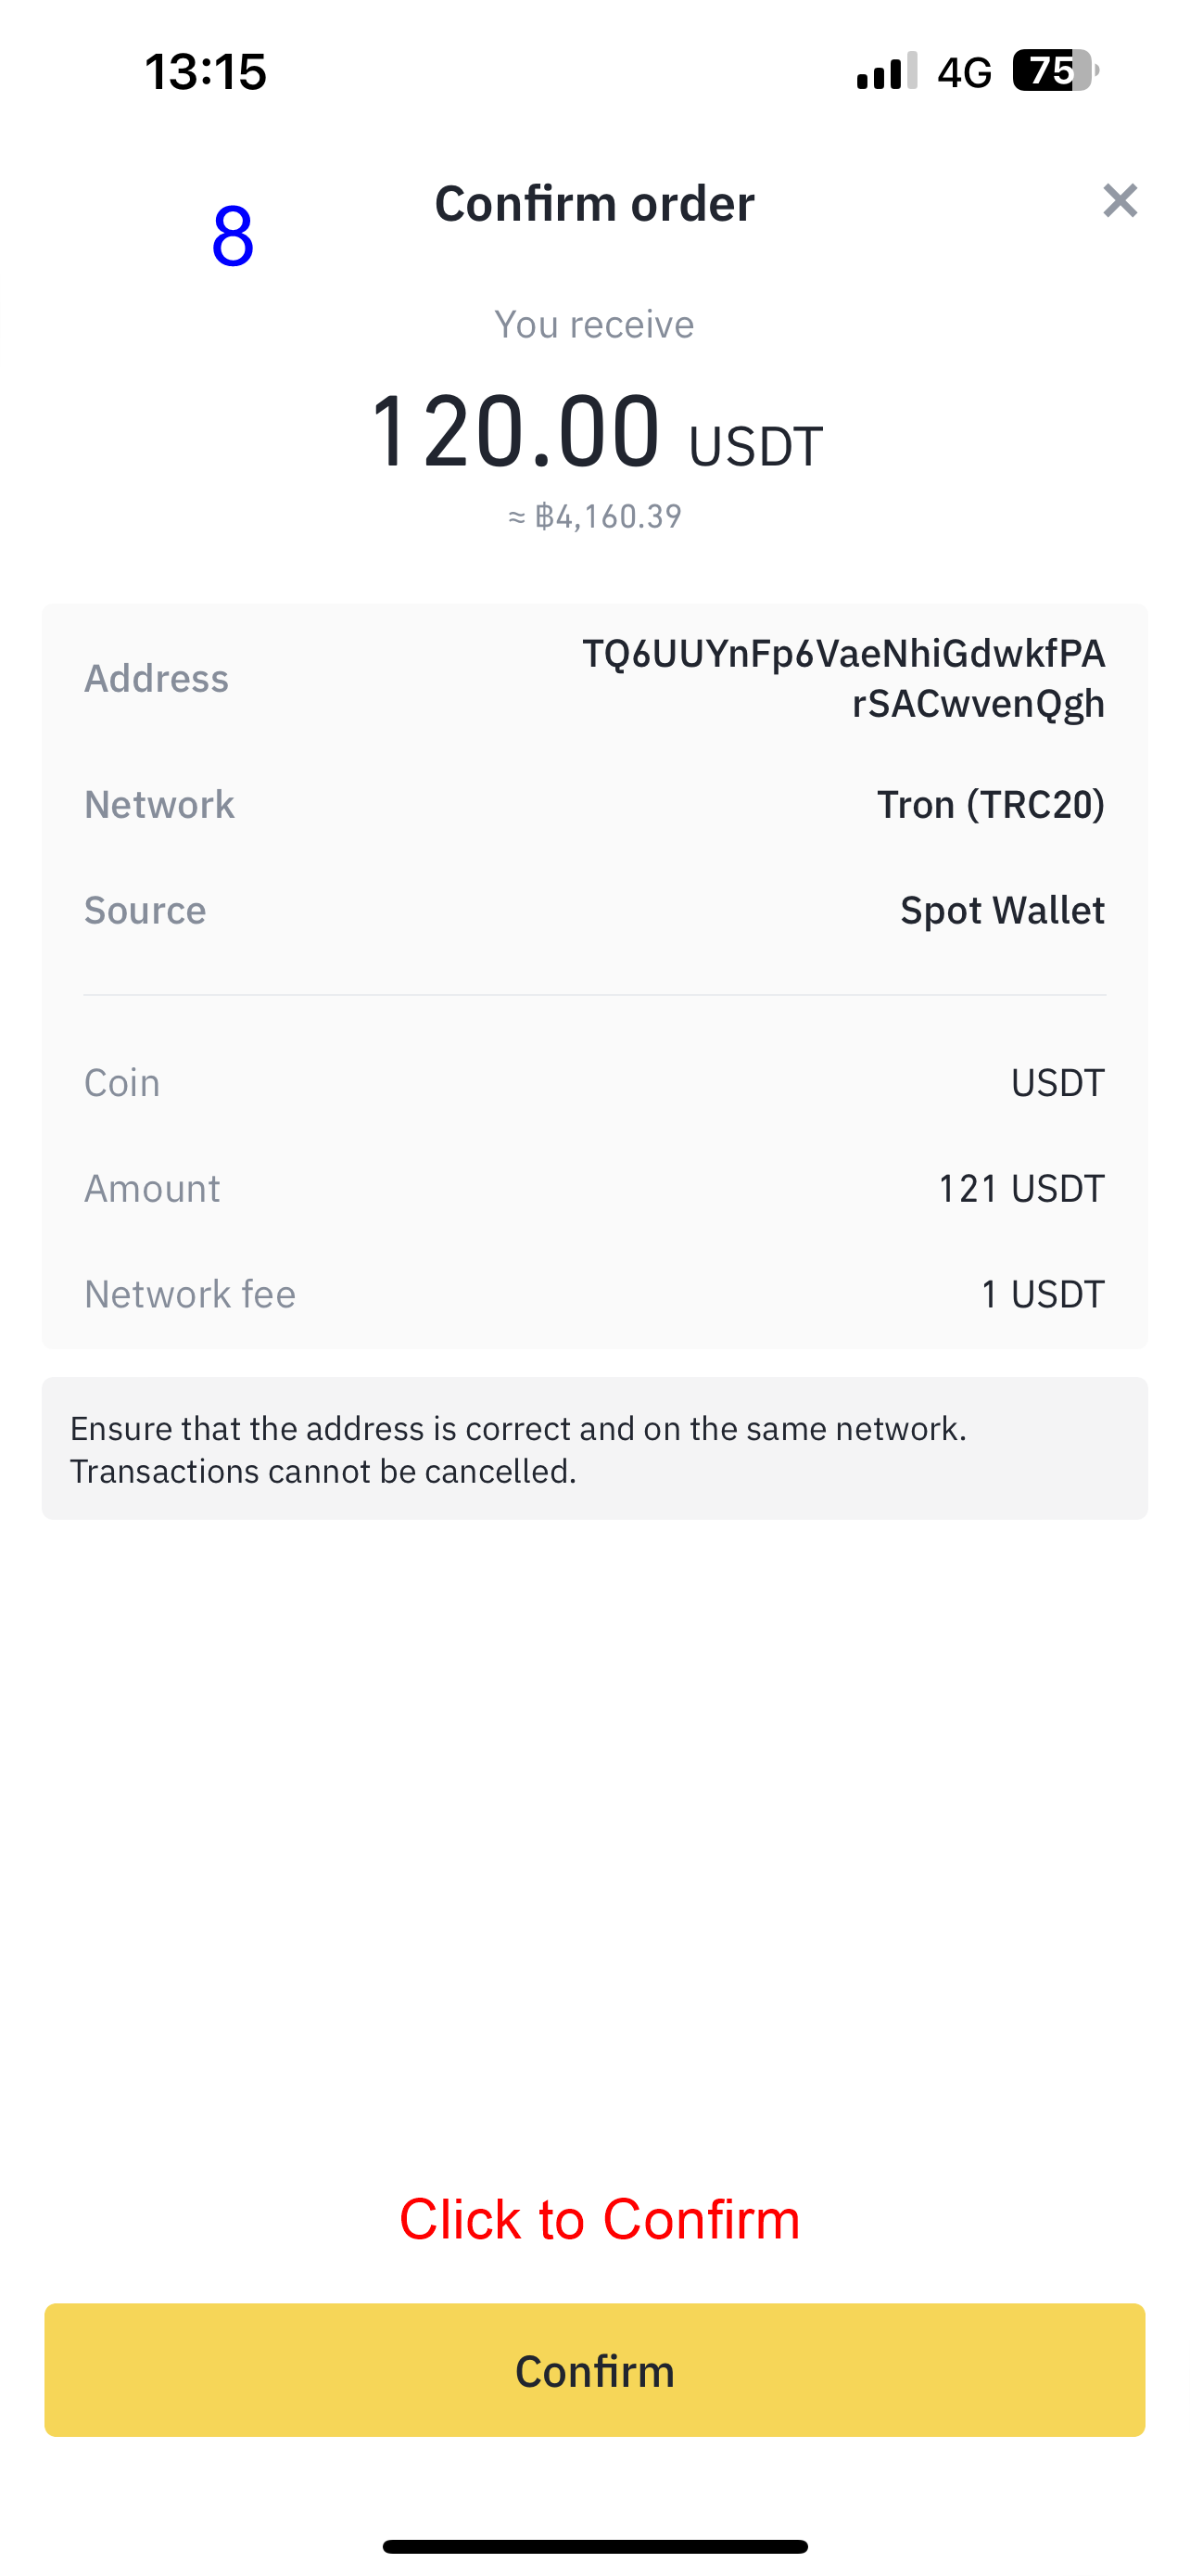Tap the Spot Wallet source value
1190x2576 pixels.
(x=1002, y=910)
